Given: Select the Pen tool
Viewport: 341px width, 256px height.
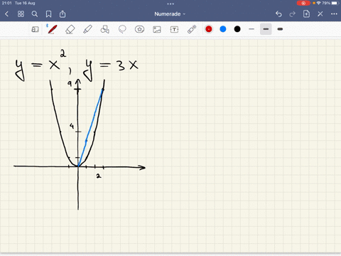Looking at the screenshot, I should 53,29.
